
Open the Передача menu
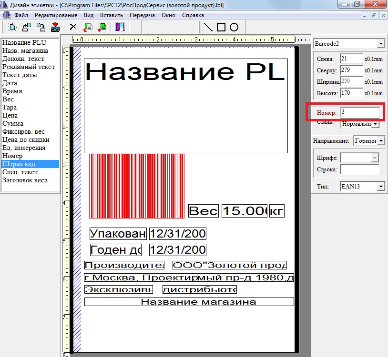(x=142, y=15)
